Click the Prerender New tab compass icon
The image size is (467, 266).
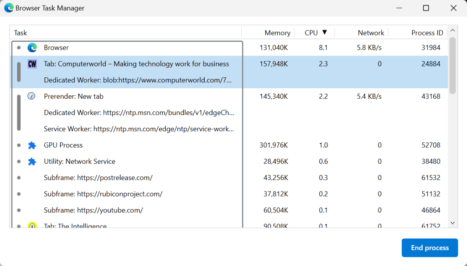click(x=31, y=96)
